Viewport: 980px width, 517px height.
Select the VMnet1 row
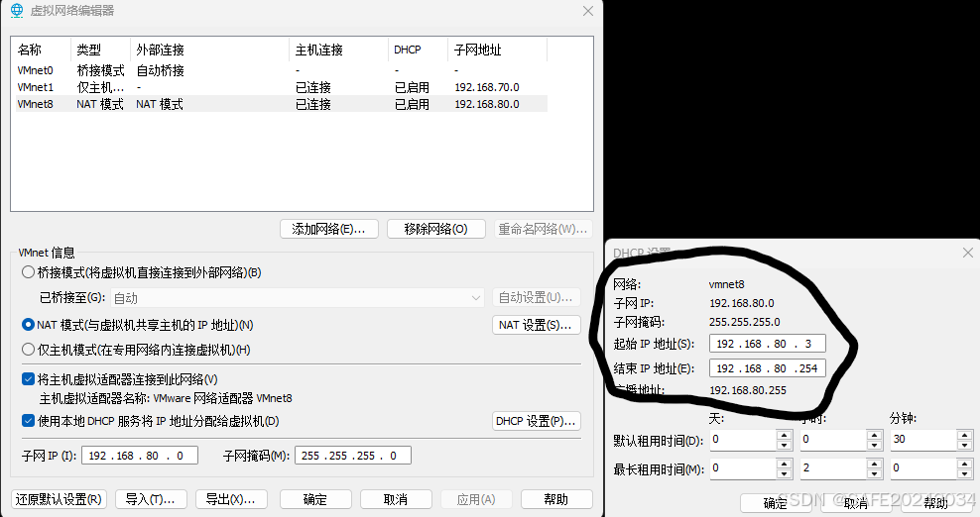[x=282, y=87]
